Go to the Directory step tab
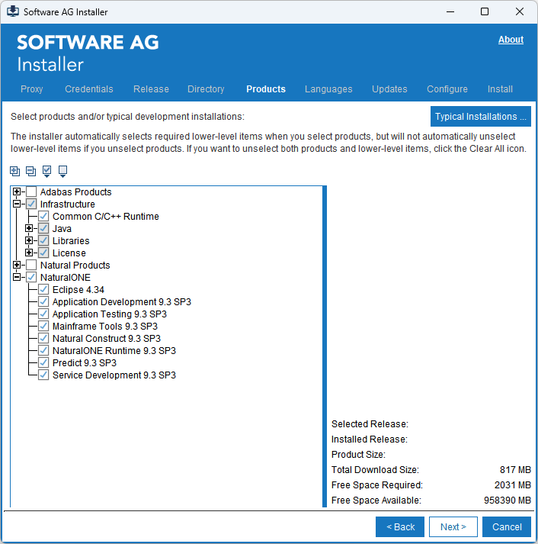Viewport: 538px width, 544px height. [x=206, y=89]
